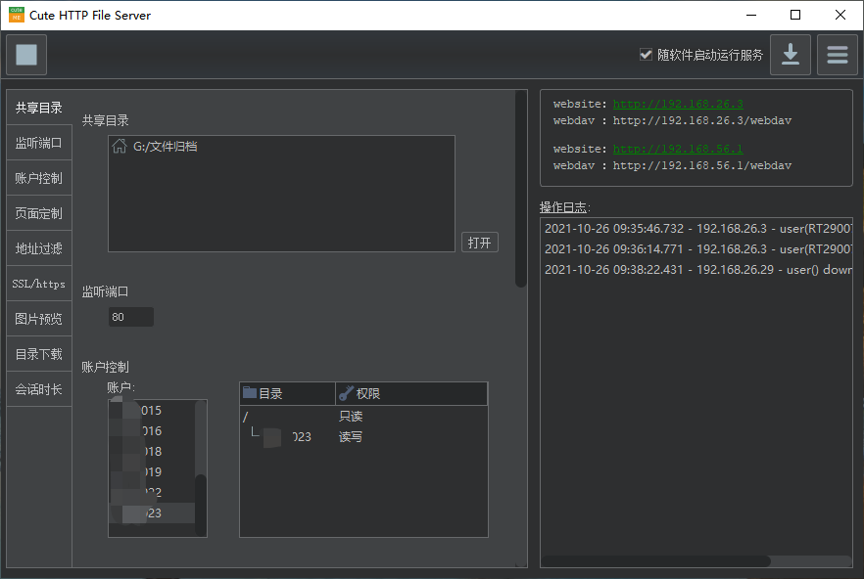Select the 图片预览 sidebar item
864x579 pixels.
[x=38, y=318]
